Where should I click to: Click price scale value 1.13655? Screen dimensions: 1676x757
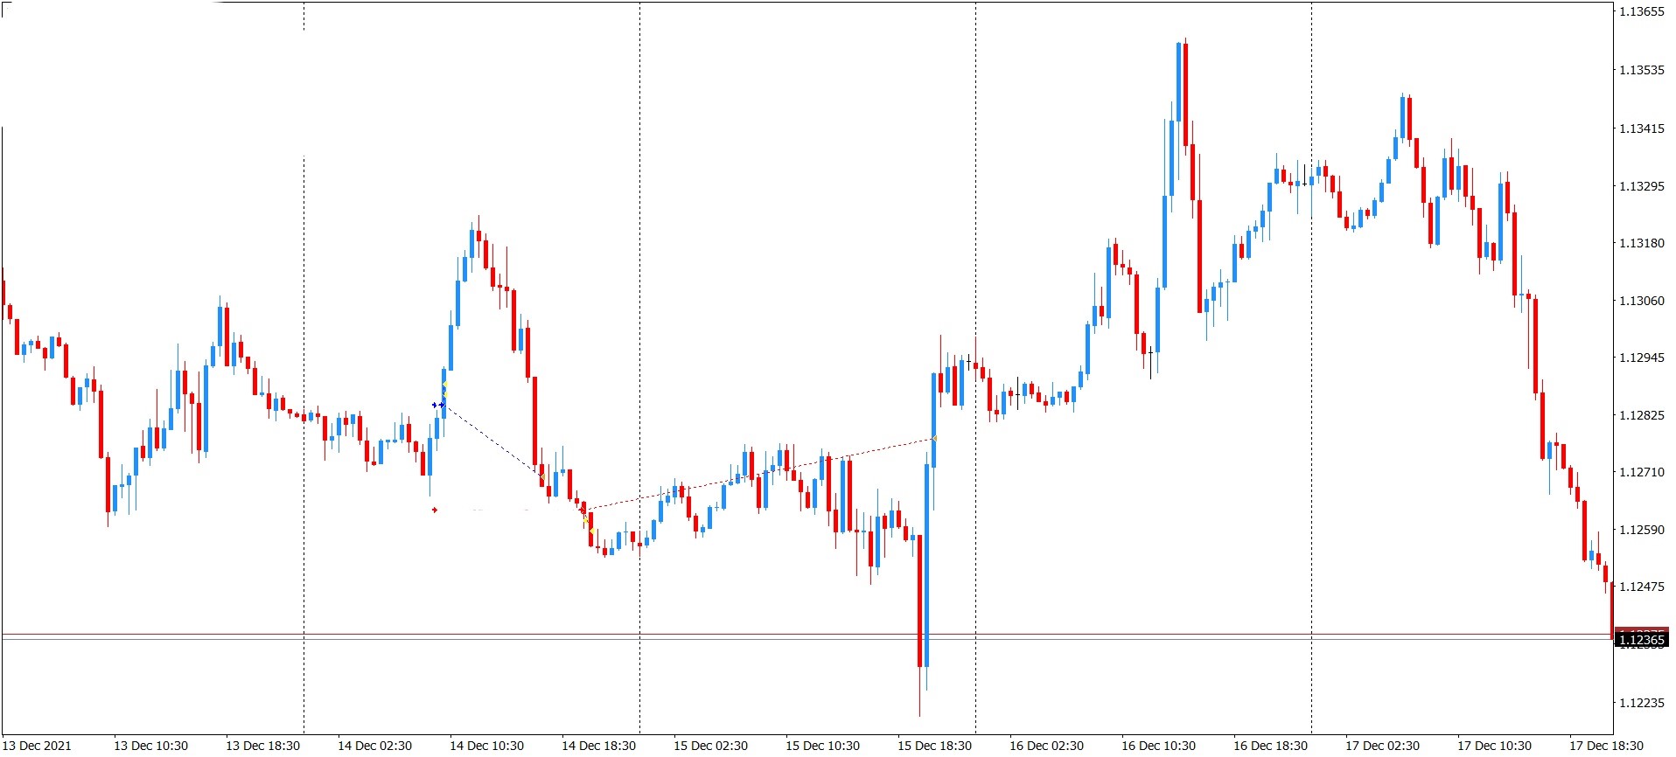tap(1641, 12)
